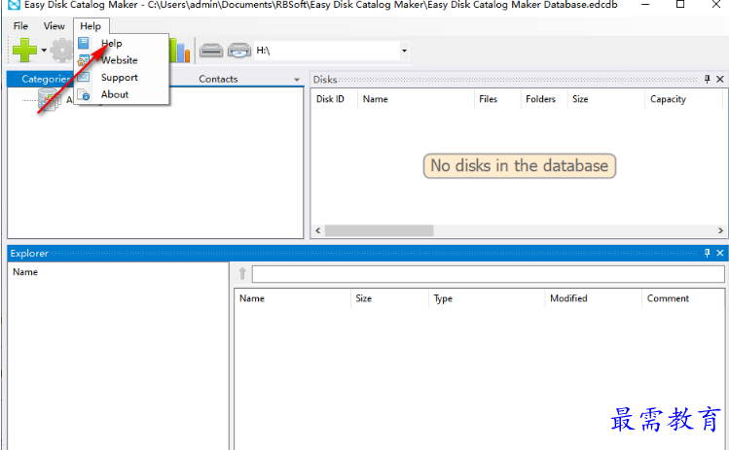Sort Disks by Size column
The height and width of the screenshot is (450, 729).
605,99
